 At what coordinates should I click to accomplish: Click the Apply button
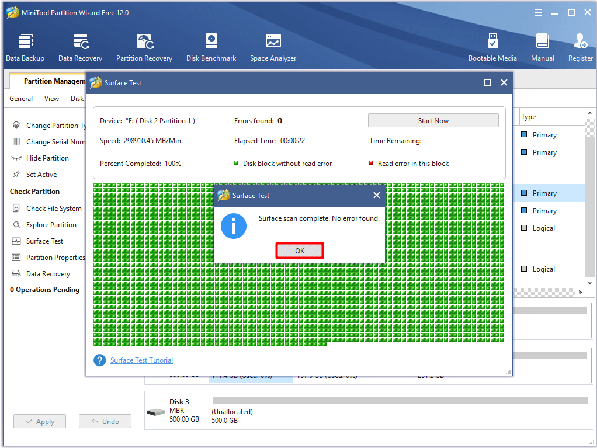click(40, 421)
